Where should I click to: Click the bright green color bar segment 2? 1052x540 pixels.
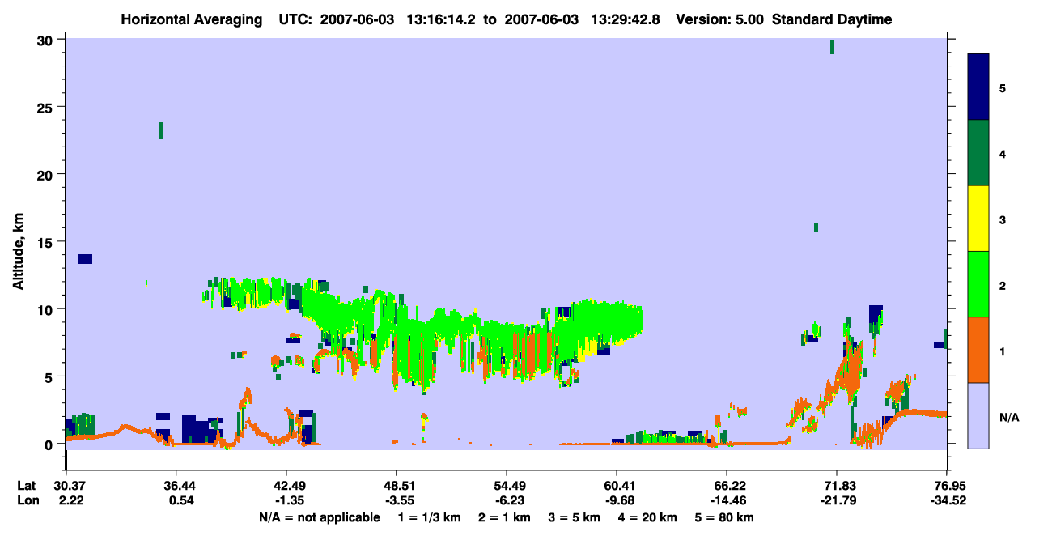pyautogui.click(x=978, y=284)
